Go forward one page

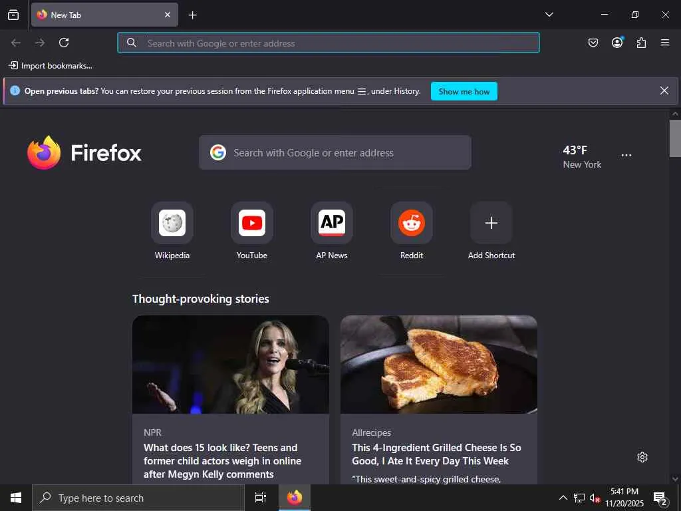40,43
